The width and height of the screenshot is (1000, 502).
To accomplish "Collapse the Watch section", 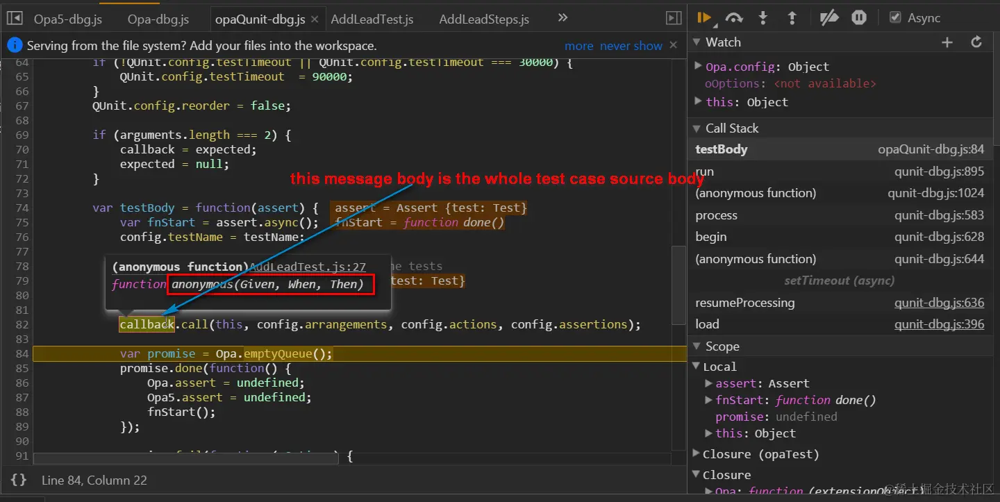I will click(x=697, y=42).
